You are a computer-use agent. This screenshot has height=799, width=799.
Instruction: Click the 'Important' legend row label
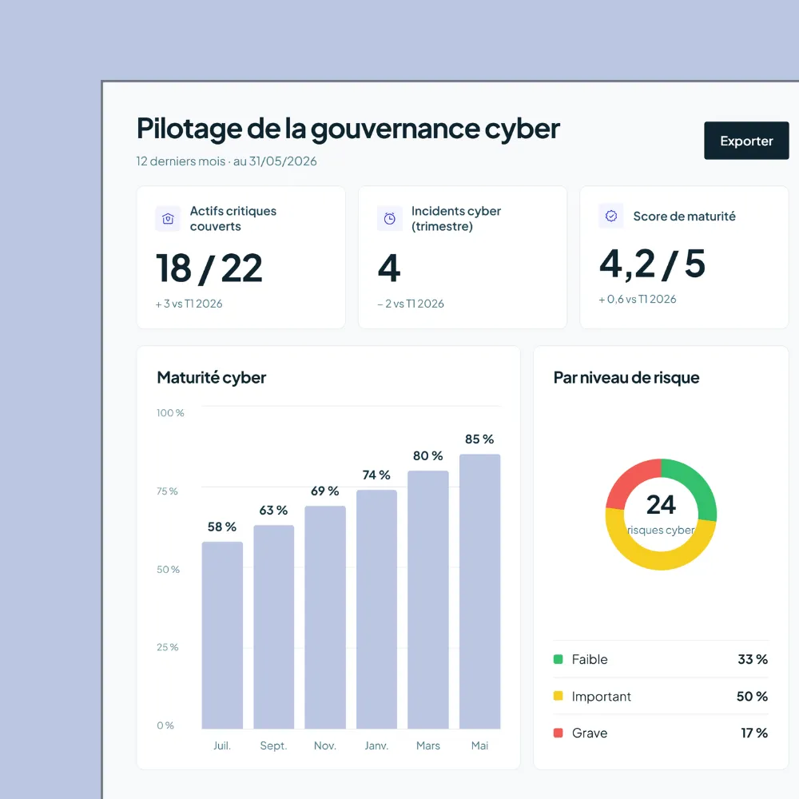click(602, 696)
